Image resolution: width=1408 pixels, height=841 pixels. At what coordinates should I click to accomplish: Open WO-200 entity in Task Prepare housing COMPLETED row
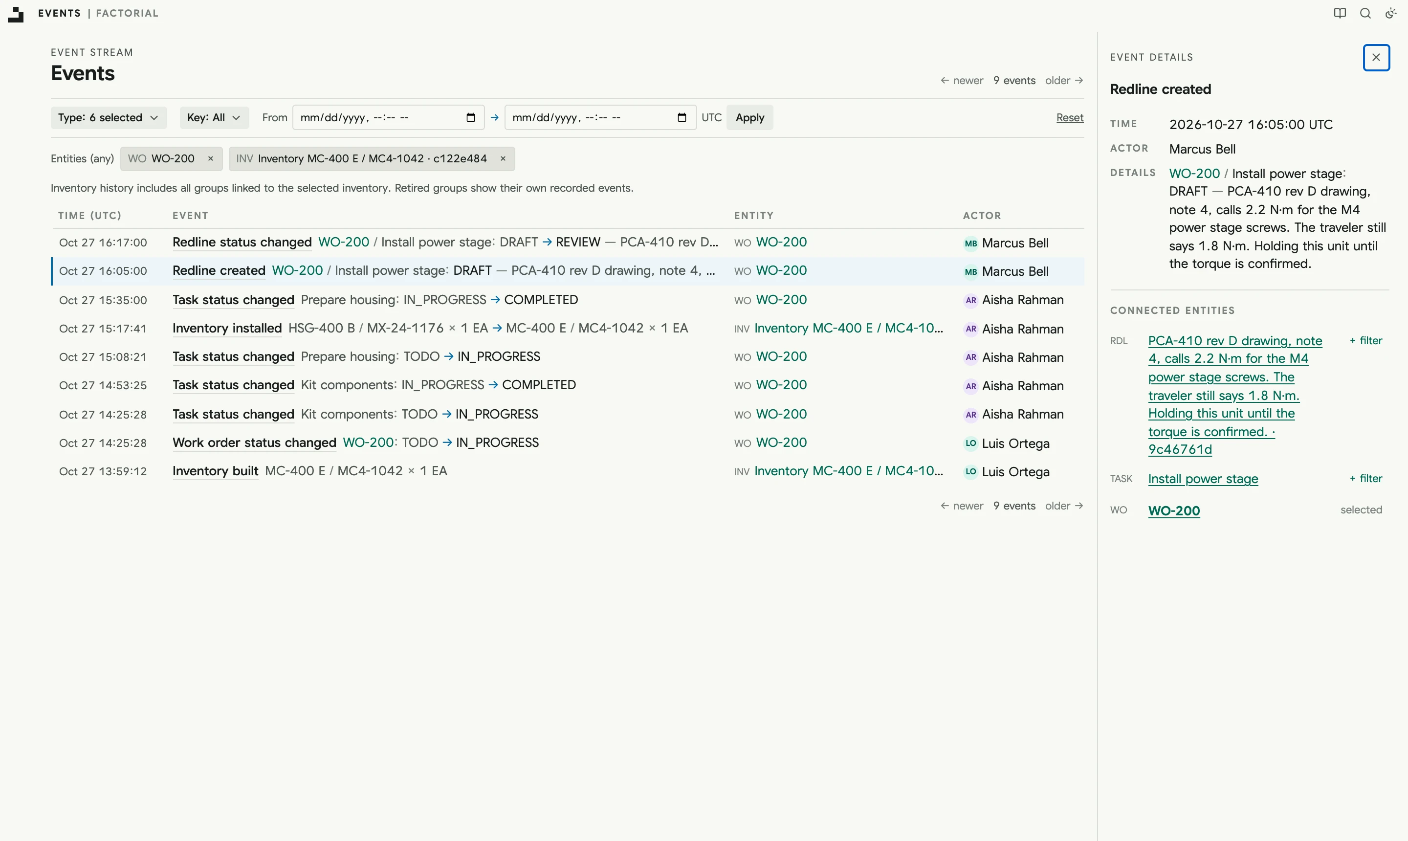pos(781,300)
